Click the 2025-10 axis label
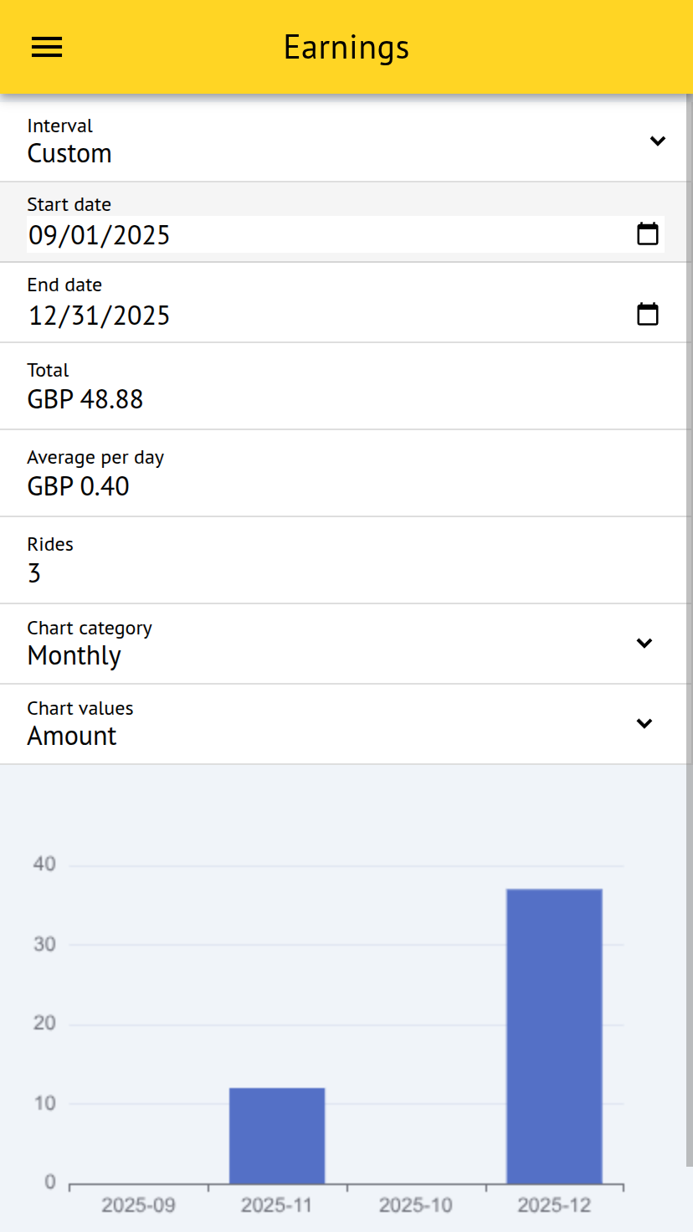 tap(415, 1206)
